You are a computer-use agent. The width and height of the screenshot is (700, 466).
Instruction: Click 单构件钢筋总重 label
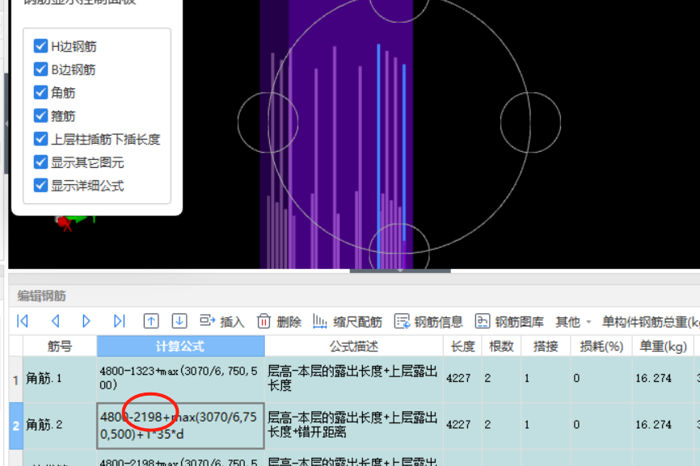650,321
